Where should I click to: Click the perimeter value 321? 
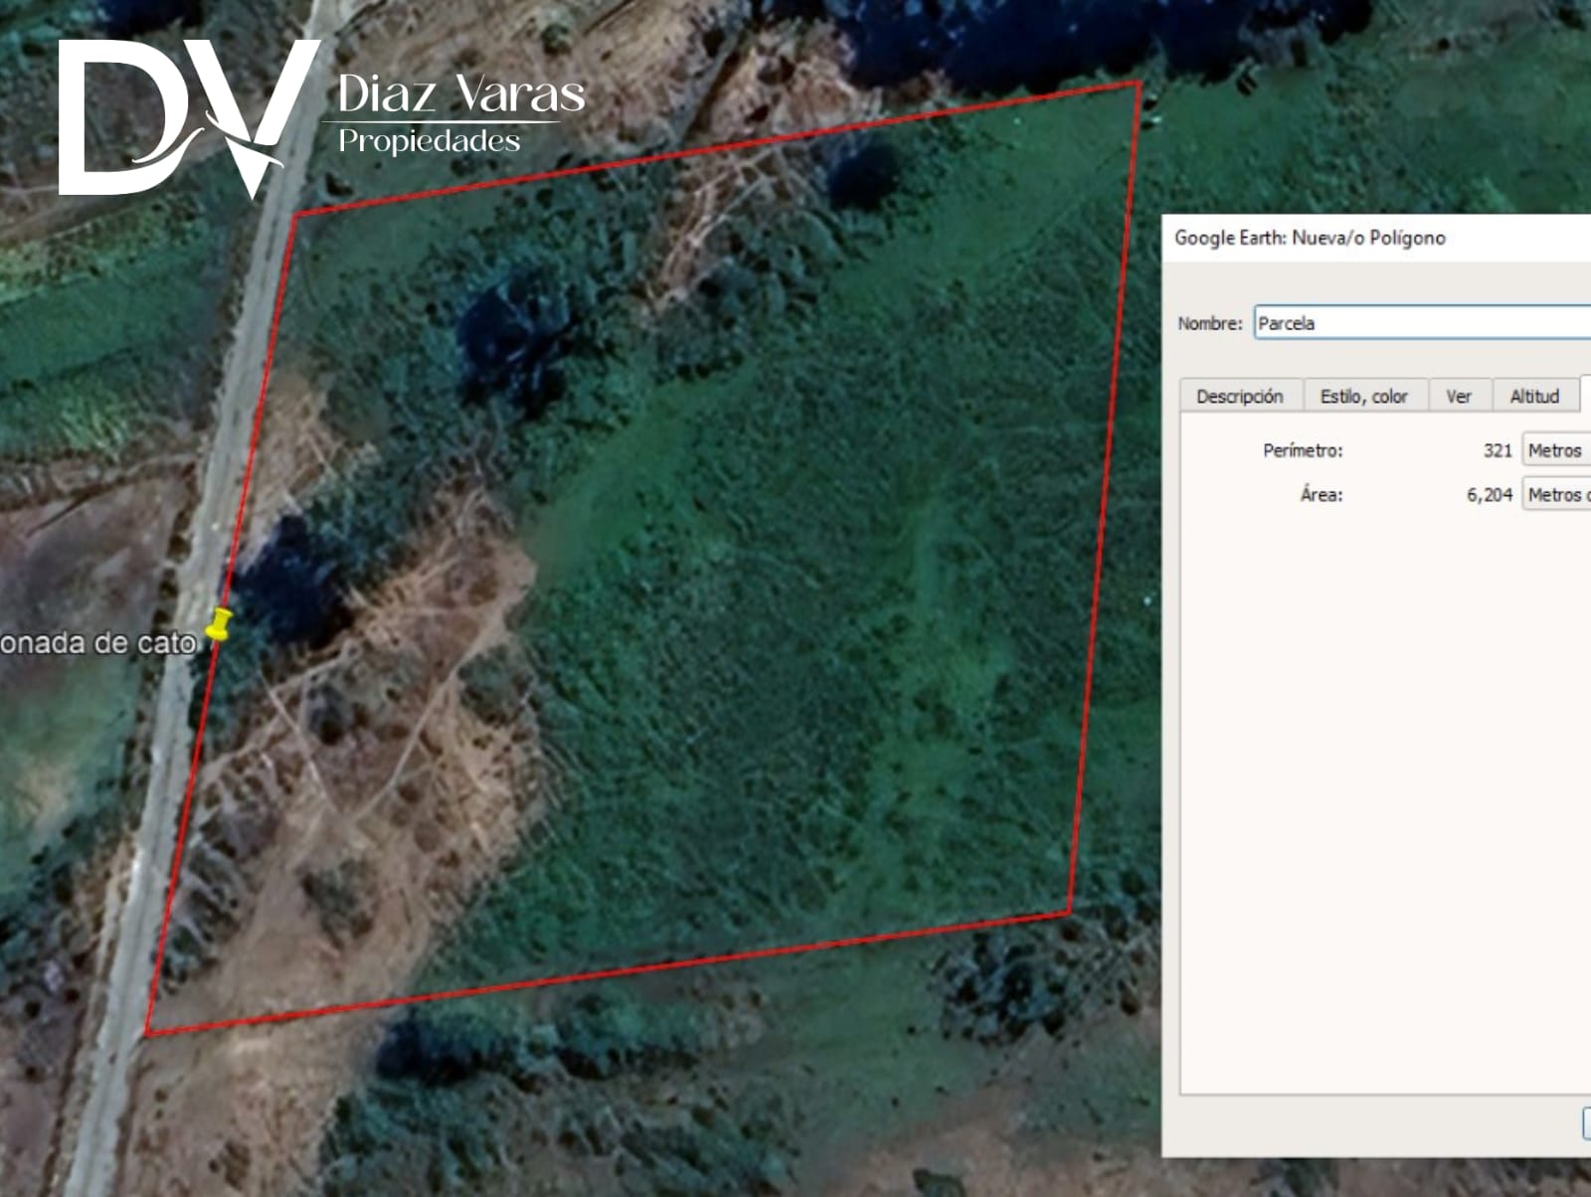(1497, 450)
